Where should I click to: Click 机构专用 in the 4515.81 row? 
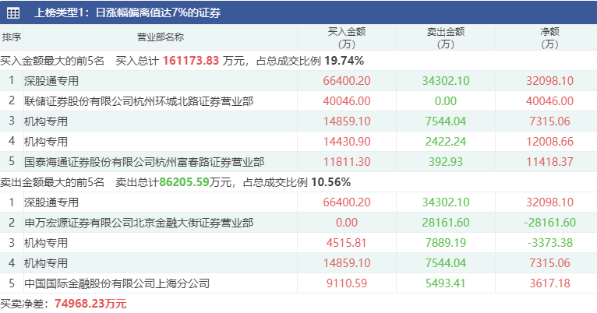coord(46,243)
